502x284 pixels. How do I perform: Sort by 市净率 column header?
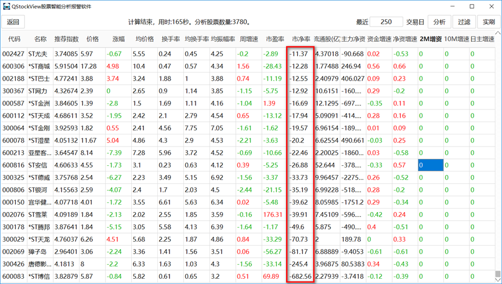coord(301,39)
